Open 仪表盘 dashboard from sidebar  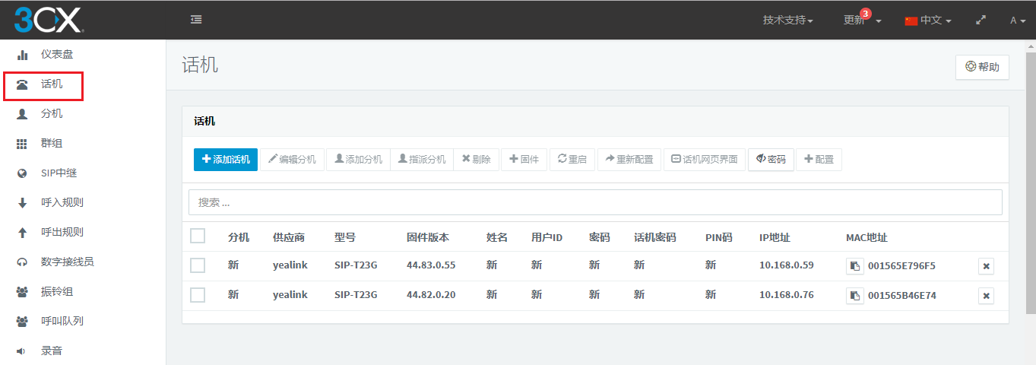(x=56, y=55)
